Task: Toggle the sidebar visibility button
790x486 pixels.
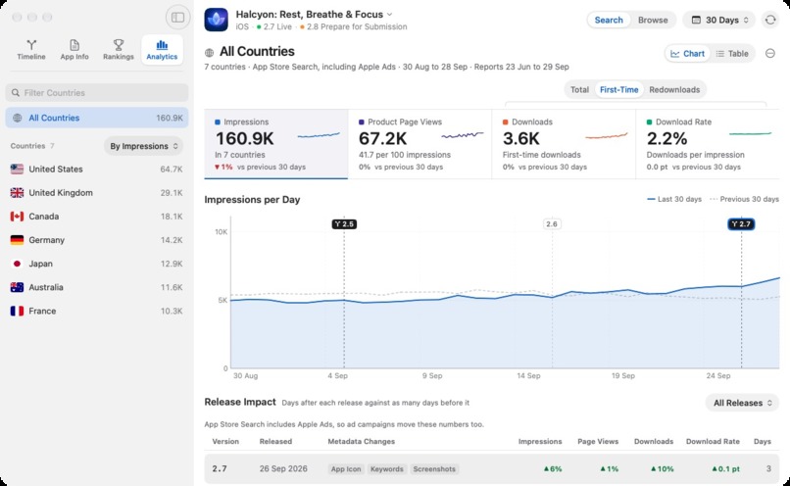Action: [177, 18]
